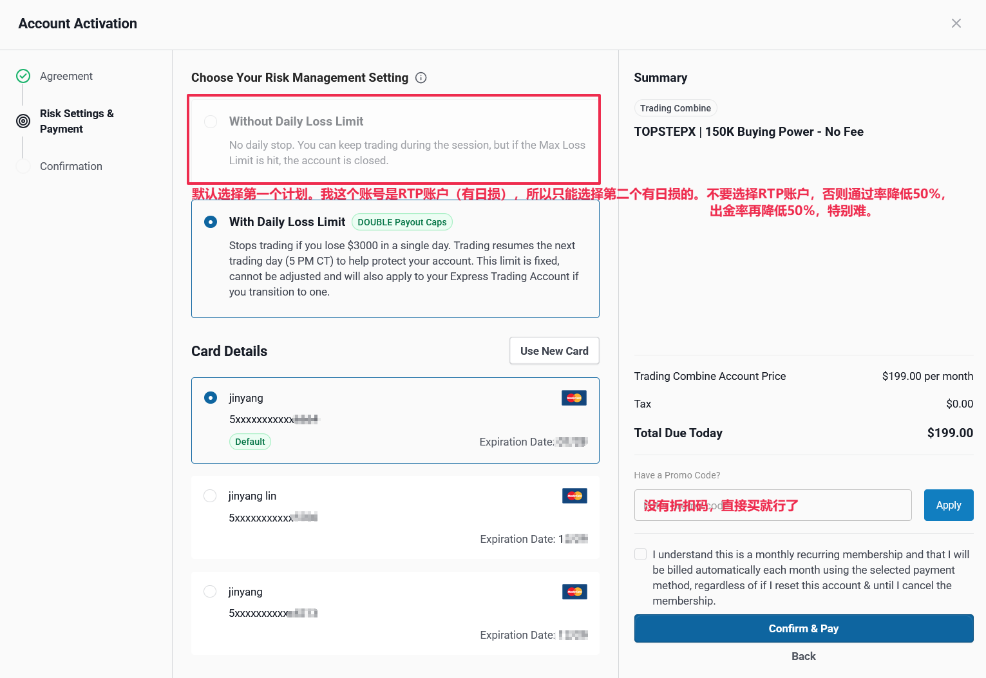This screenshot has width=986, height=678.
Task: Choose the last jinyang card radio button
Action: tap(210, 592)
